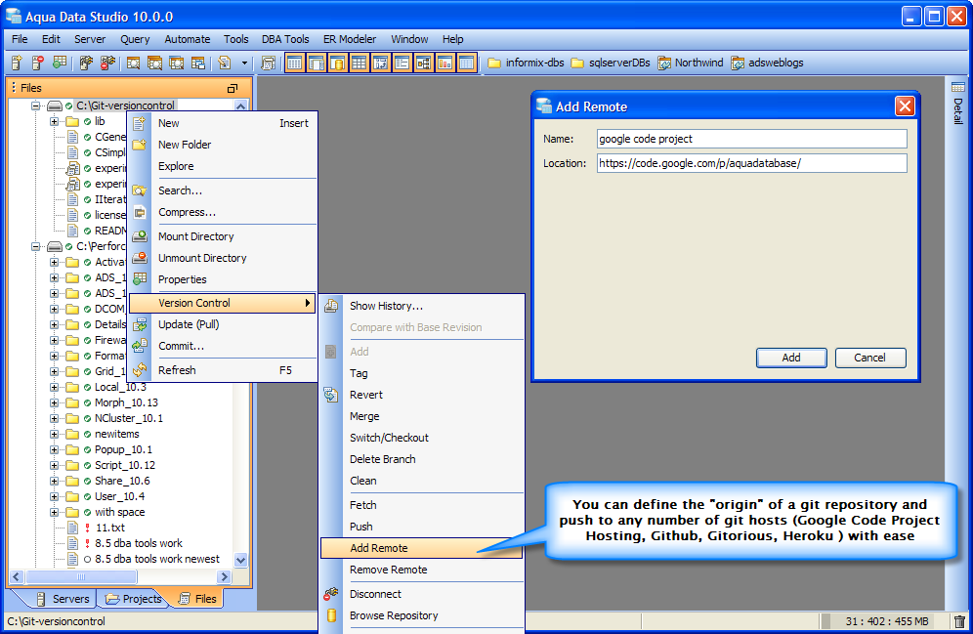Open the DBA Tools menu
Viewport: 973px width, 634px height.
(285, 39)
